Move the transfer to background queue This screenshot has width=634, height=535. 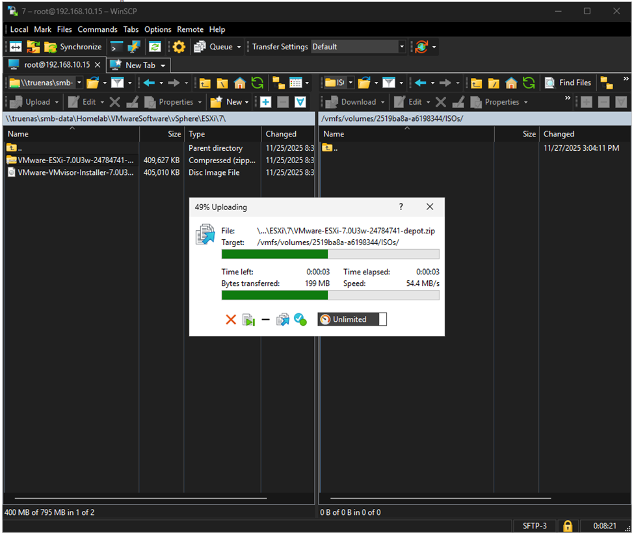(282, 319)
